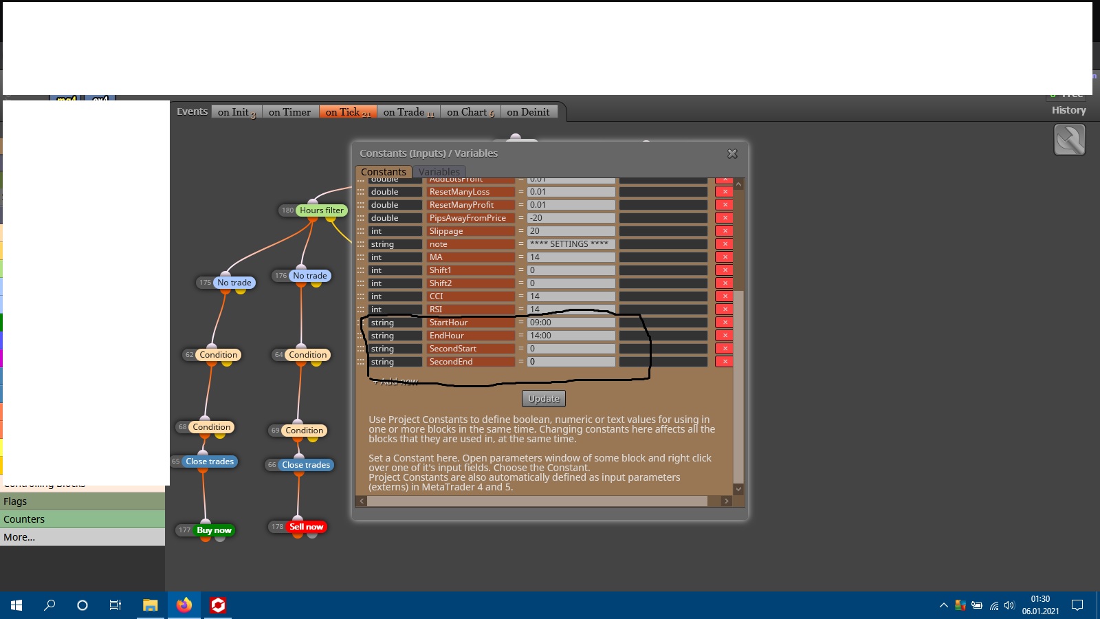Open the on Init event tab
The height and width of the screenshot is (619, 1100).
(x=237, y=112)
